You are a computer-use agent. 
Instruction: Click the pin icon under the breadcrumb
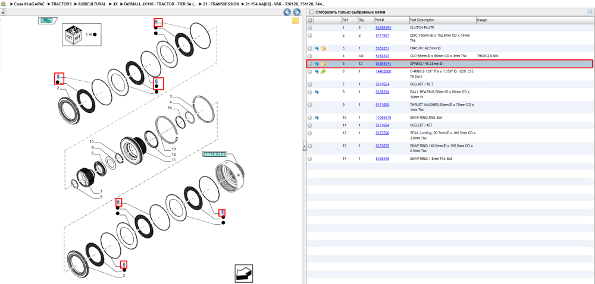pos(2,12)
